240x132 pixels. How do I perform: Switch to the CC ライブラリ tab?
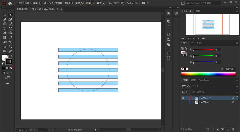point(198,92)
